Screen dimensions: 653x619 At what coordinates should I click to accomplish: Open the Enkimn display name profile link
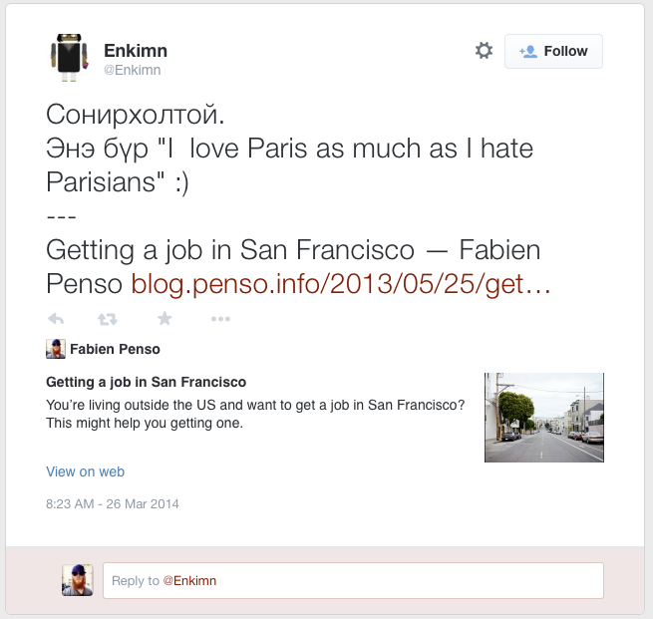tap(136, 51)
